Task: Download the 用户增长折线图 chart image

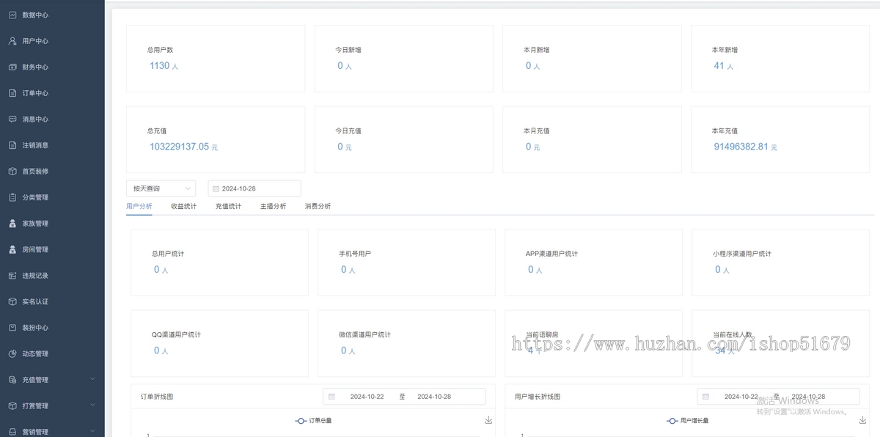Action: click(862, 420)
